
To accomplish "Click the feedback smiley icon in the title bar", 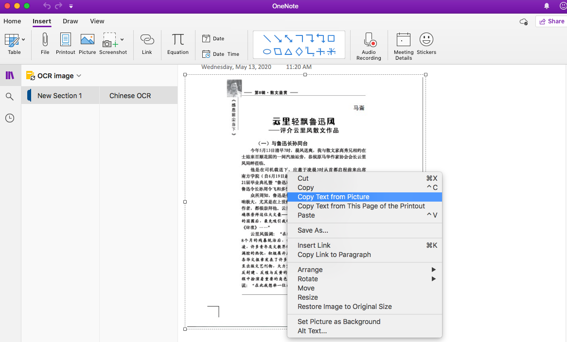I will [x=563, y=6].
